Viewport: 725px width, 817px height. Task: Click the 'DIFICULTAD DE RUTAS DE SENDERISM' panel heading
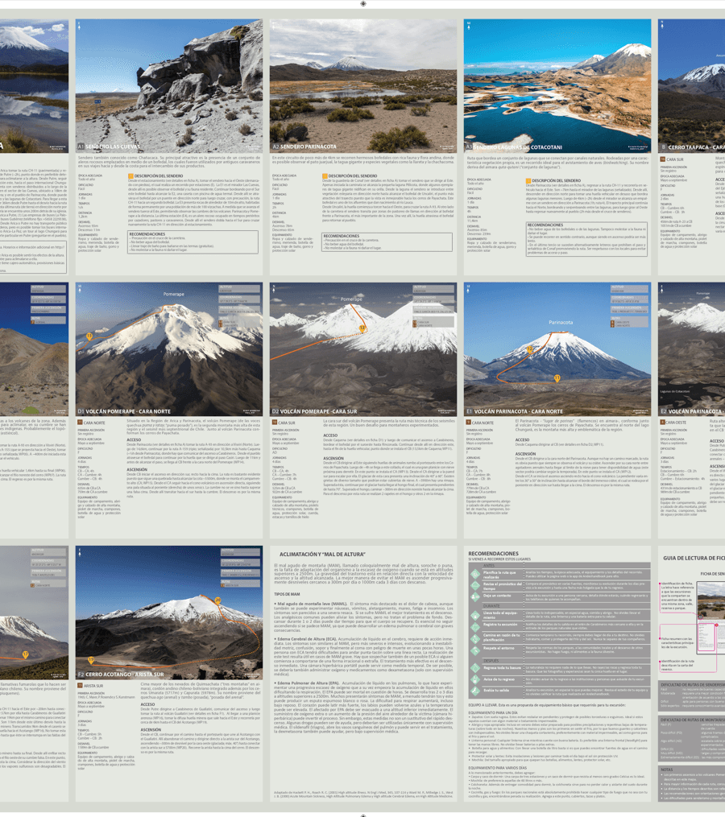(x=693, y=685)
